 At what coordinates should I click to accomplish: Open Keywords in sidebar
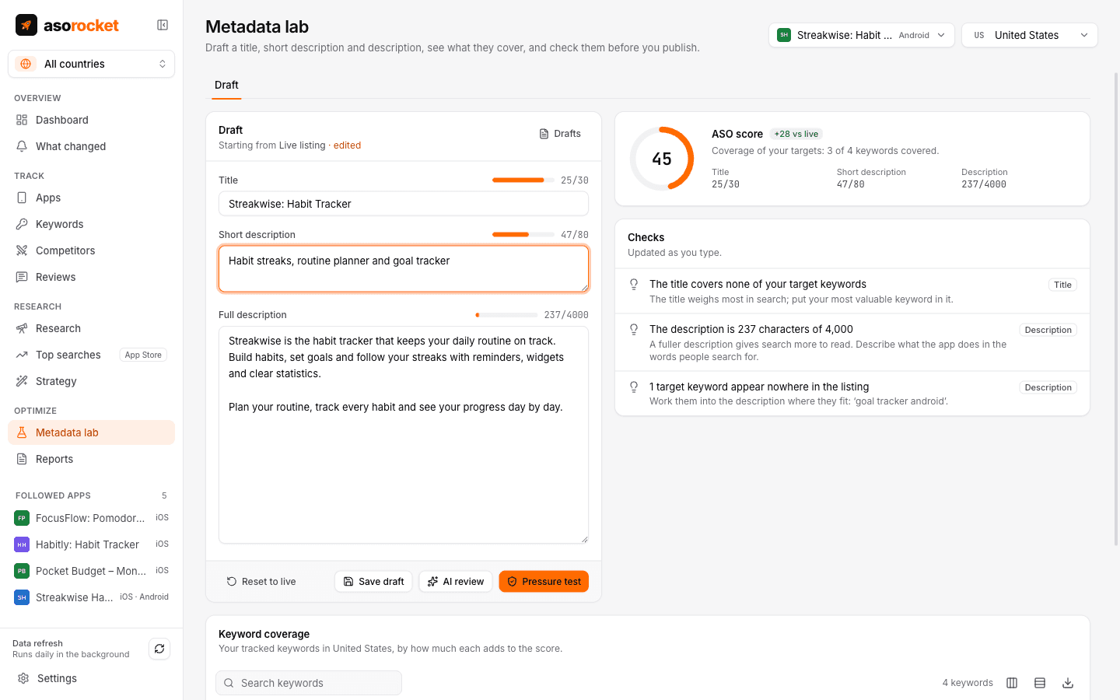(91, 224)
